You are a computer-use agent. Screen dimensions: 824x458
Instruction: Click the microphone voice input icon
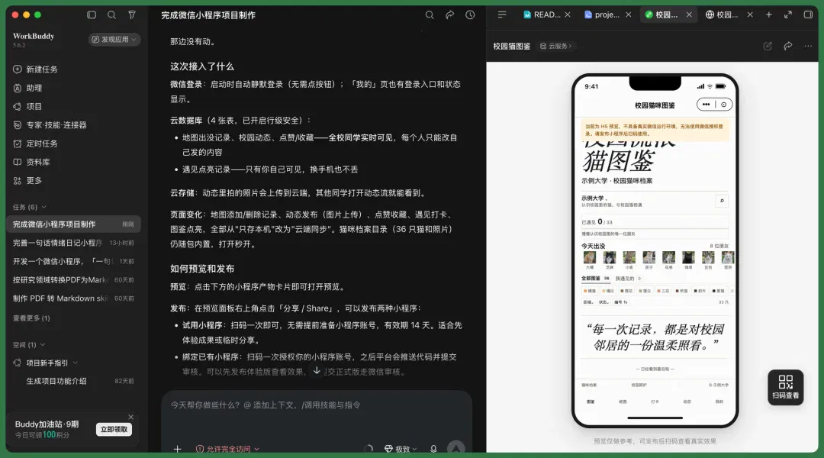click(x=433, y=449)
